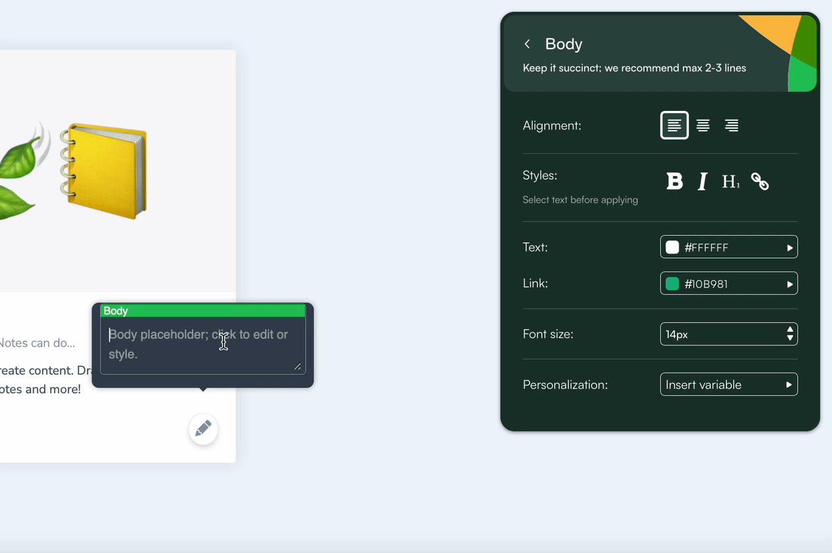Go back using arrow beside Body title
Image resolution: width=832 pixels, height=553 pixels.
[x=527, y=43]
